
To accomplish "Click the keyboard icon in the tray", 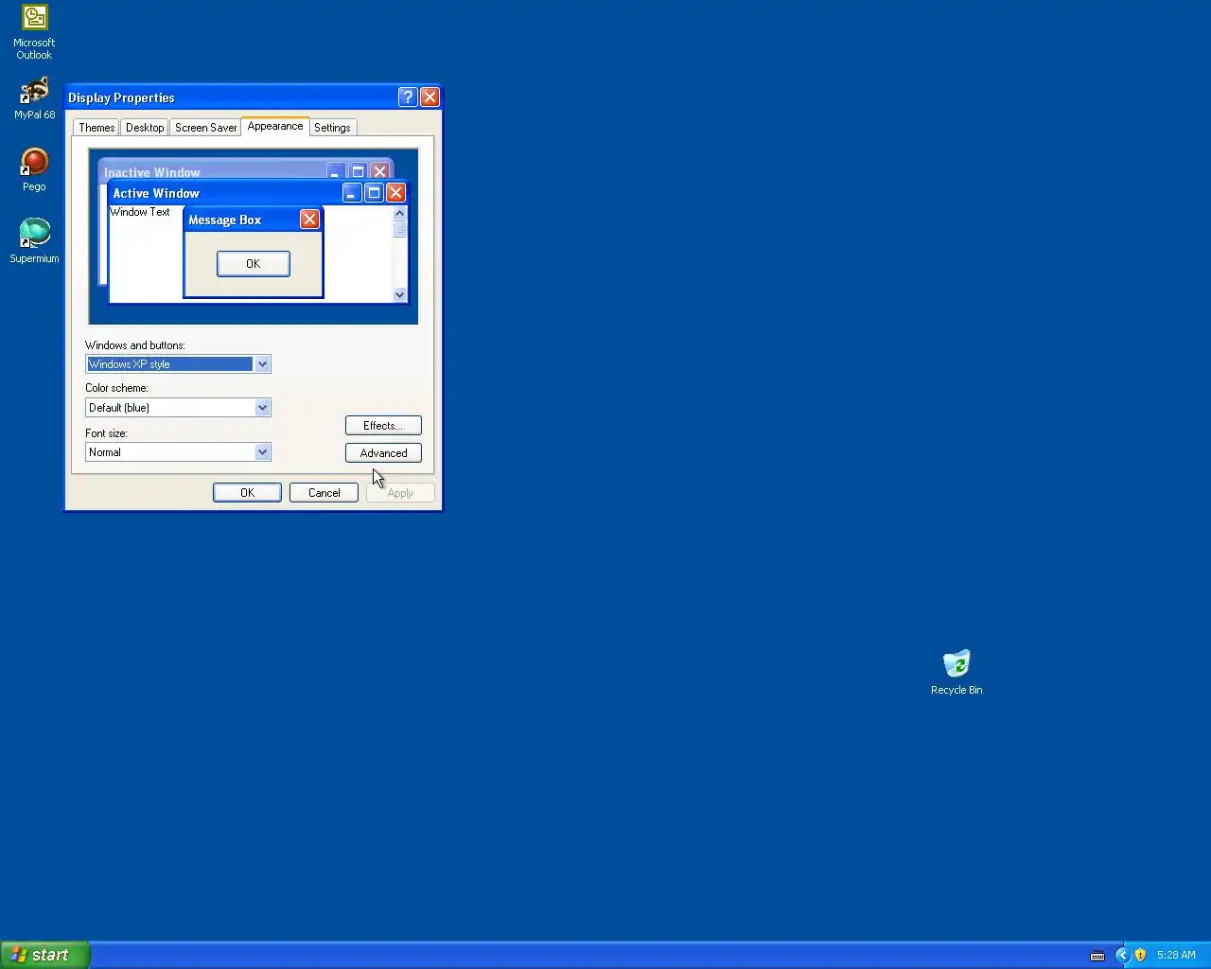I will [1097, 955].
